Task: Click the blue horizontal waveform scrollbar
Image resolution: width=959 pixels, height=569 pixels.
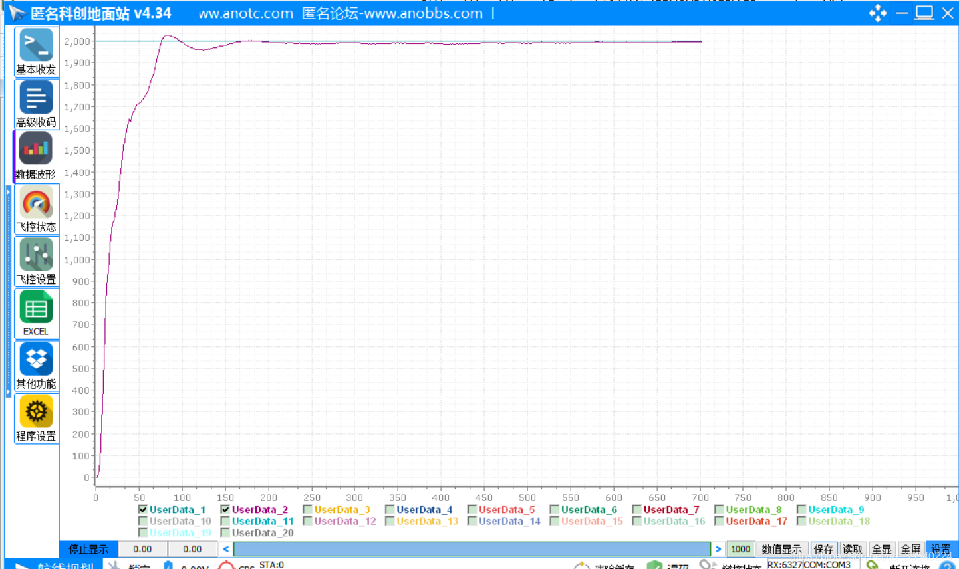Action: tap(472, 549)
